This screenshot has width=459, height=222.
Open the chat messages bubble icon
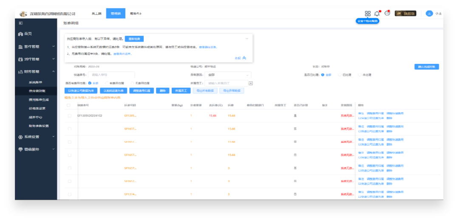(387, 14)
